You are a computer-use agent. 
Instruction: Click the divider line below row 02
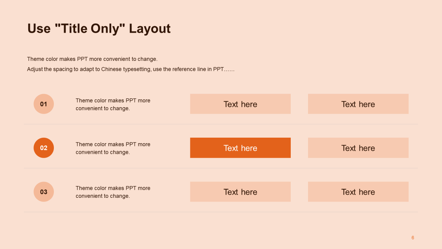point(221,168)
